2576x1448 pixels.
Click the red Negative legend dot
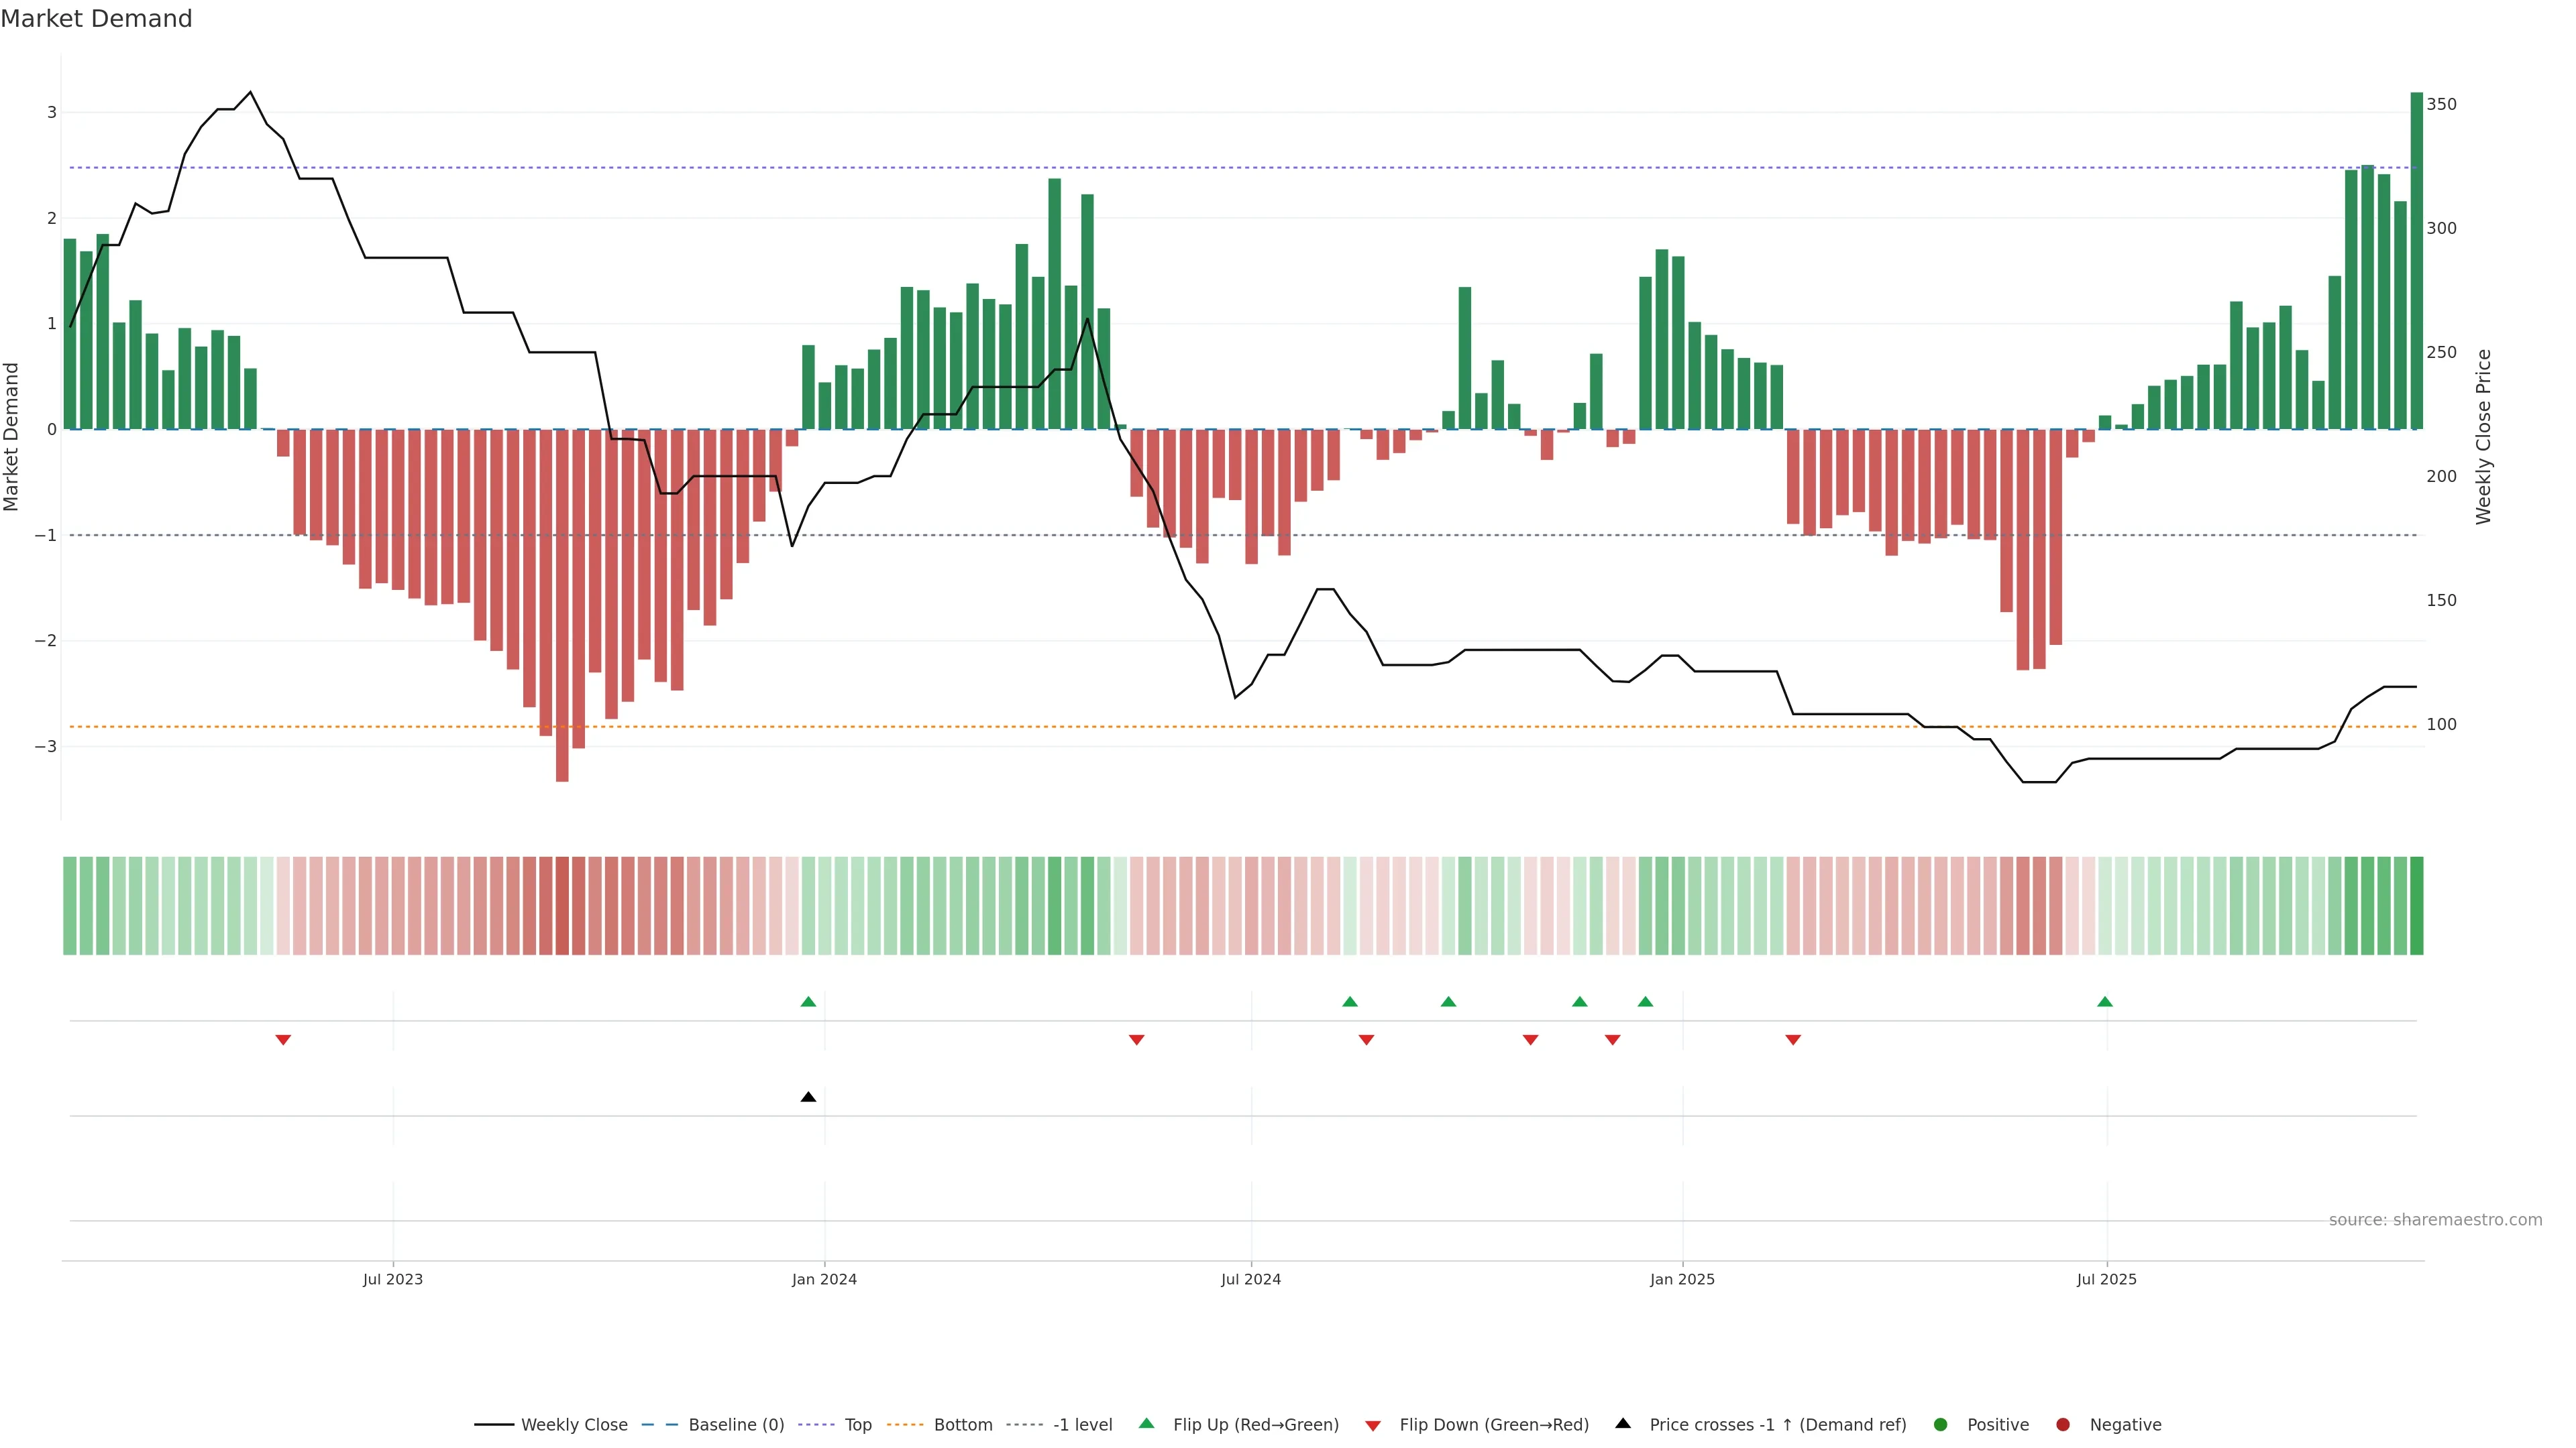2063,1424
